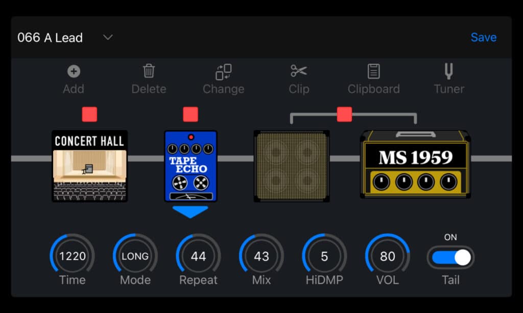Toggle the red switch above the amp and cabinet
Viewport: 523px width, 313px height.
tap(345, 114)
